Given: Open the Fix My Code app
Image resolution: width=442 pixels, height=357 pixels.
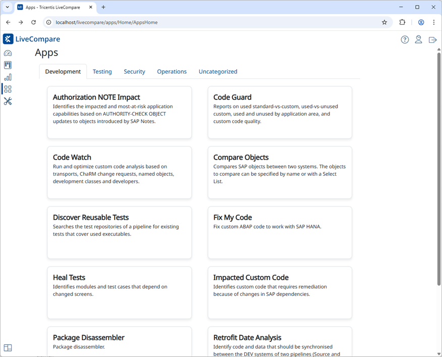Looking at the screenshot, I should point(280,233).
